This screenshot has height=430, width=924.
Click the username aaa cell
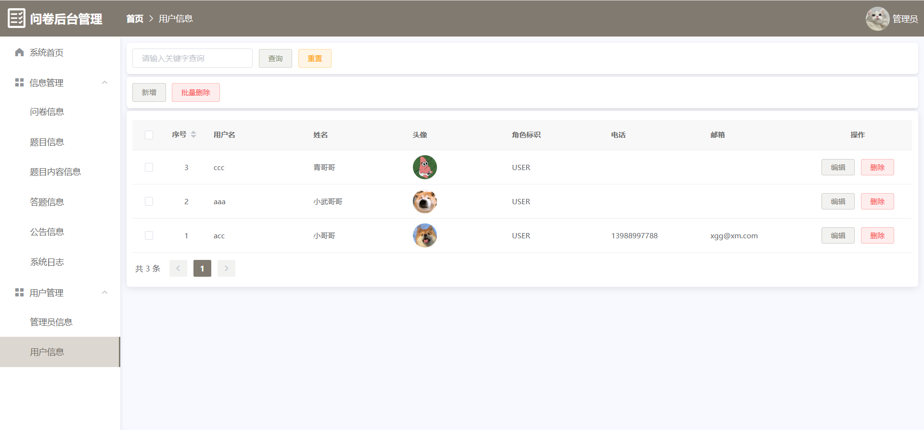[x=219, y=202]
